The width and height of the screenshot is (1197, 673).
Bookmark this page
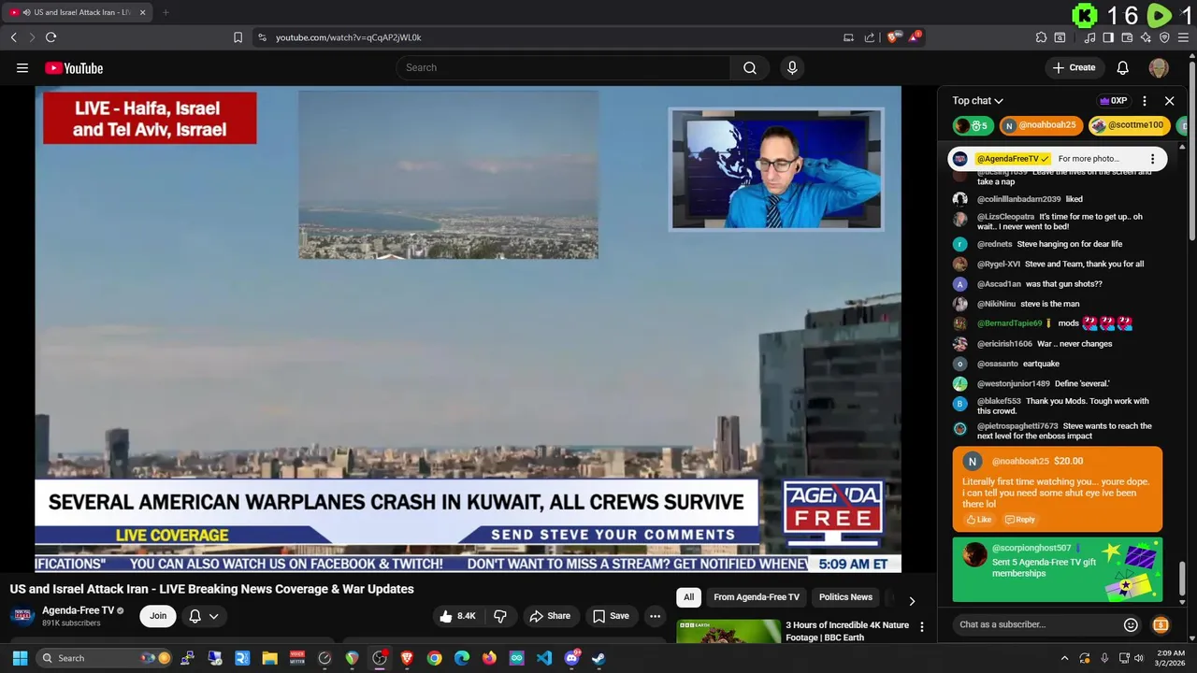238,37
